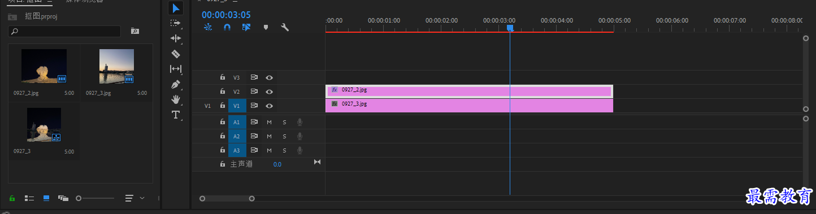Viewport: 816px width, 214px height.
Task: Toggle the timeline Snap magnet icon
Action: [x=227, y=27]
